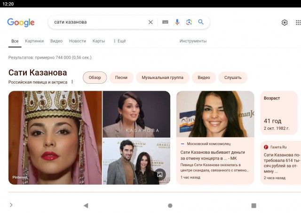The width and height of the screenshot is (301, 213).
Task: Tap the Android recent apps square
Action: click(x=254, y=205)
